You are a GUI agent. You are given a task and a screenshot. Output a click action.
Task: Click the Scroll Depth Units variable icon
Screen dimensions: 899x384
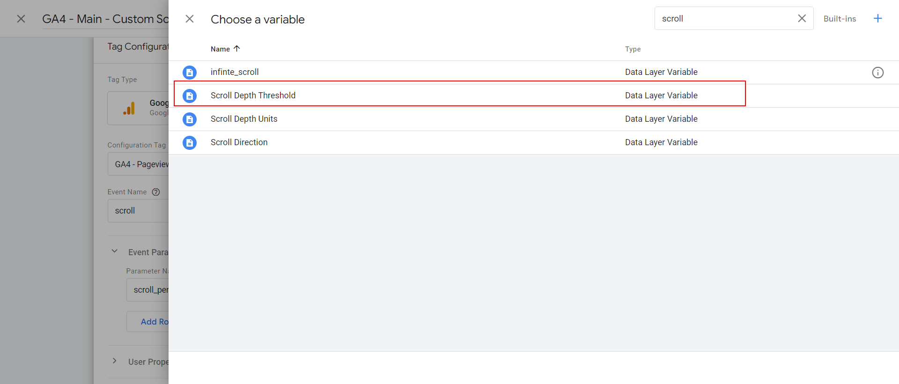pyautogui.click(x=190, y=119)
